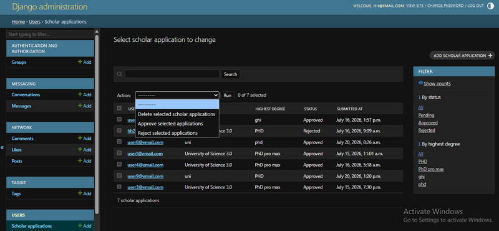
Task: Sort by Highest Degree column header
Action: click(x=270, y=109)
